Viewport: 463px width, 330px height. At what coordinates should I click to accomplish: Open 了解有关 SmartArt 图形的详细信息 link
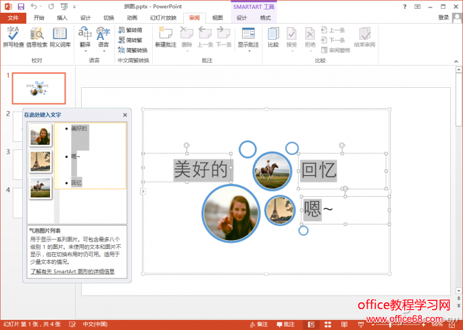coord(72,271)
